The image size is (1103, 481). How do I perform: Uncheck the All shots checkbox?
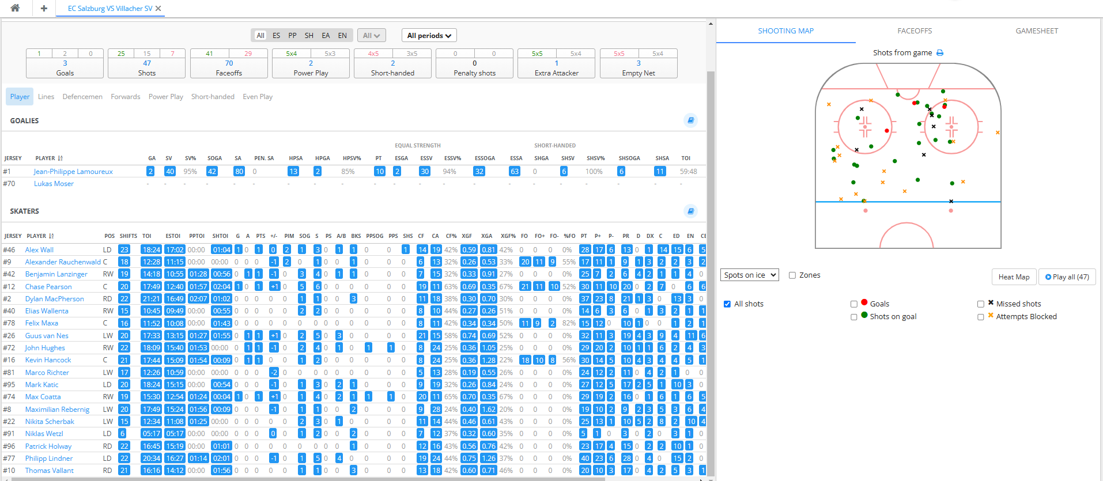[x=727, y=304]
